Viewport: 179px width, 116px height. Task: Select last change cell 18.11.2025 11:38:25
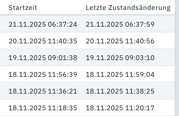120,91
